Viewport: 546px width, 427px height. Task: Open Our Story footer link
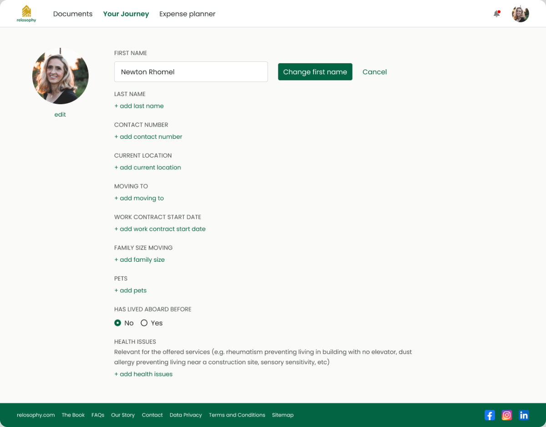coord(123,415)
